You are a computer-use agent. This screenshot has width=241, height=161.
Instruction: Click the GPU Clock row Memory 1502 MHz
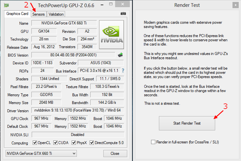coord(78,118)
